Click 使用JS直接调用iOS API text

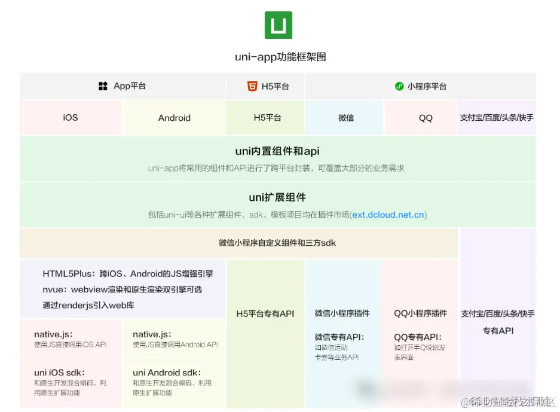point(71,344)
